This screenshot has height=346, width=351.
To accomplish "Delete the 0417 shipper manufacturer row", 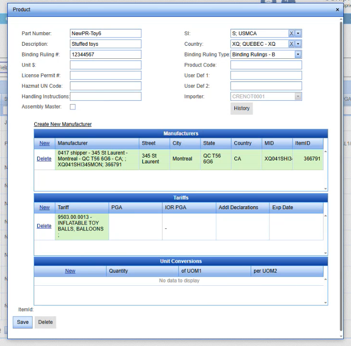I will 44,159.
